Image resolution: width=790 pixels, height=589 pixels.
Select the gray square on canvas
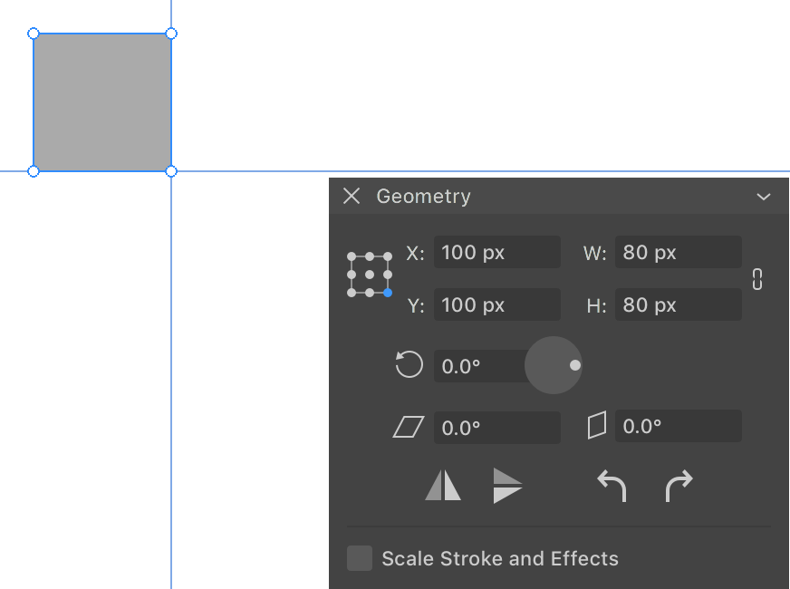tap(102, 102)
